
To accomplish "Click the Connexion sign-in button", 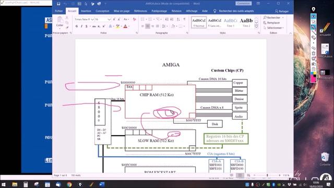I will click(x=244, y=4).
